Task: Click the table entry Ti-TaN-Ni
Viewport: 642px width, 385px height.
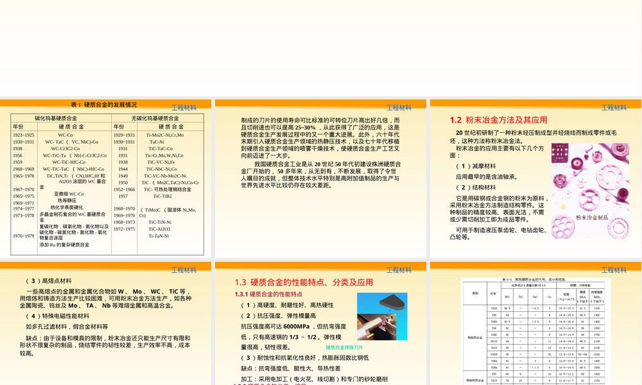Action: [159, 235]
